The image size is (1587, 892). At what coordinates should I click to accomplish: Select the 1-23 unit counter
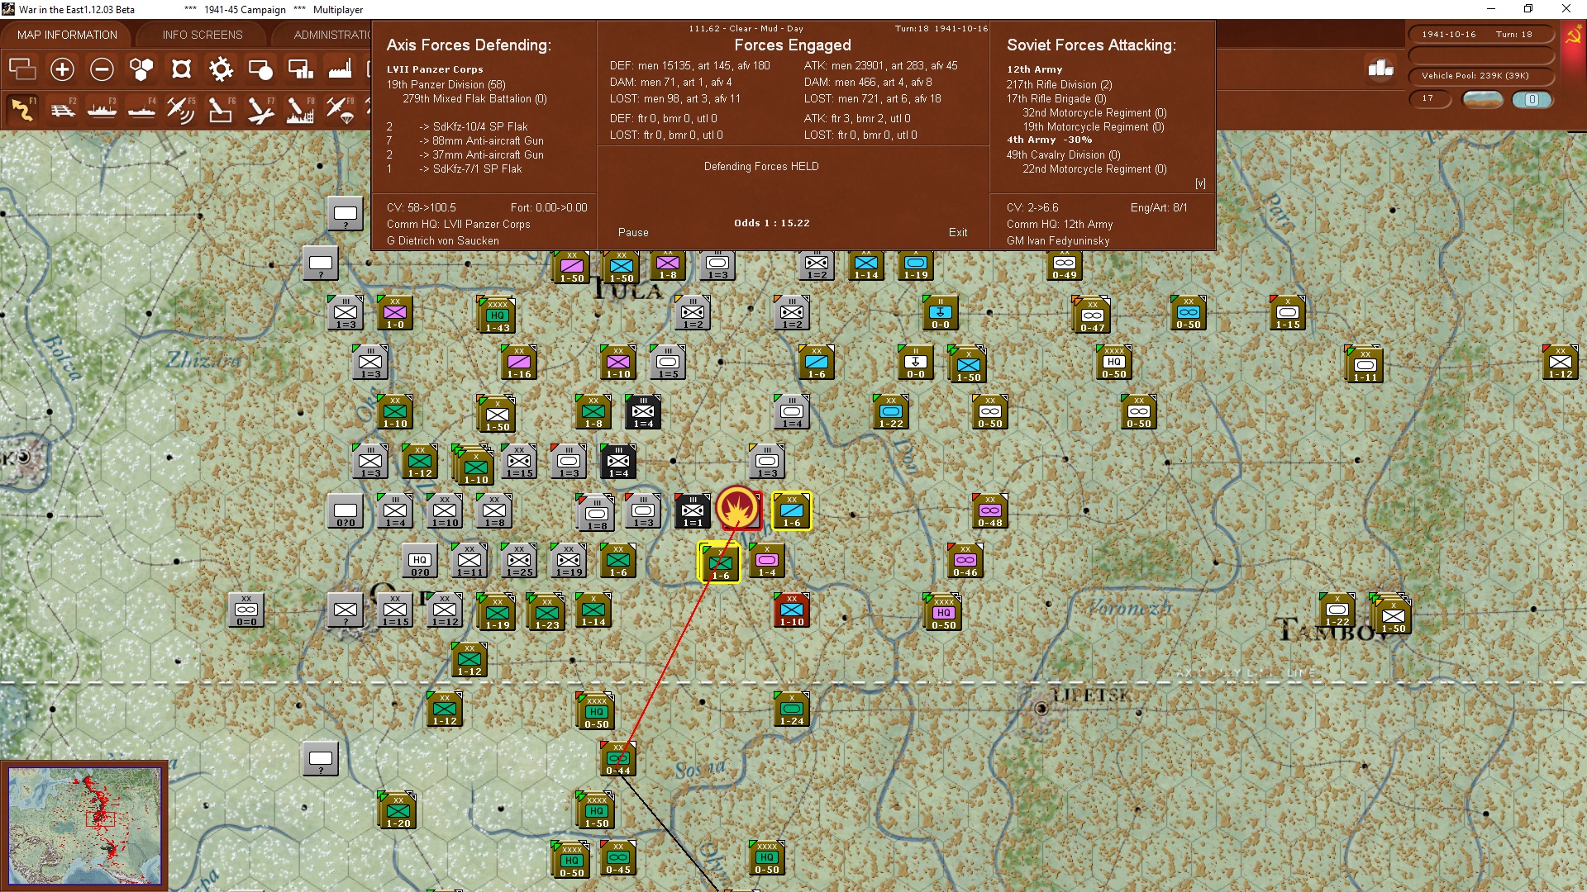point(546,613)
